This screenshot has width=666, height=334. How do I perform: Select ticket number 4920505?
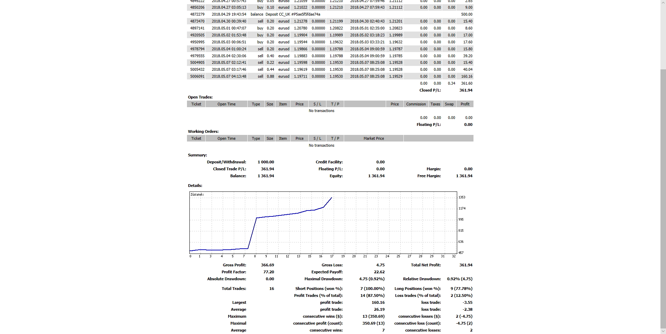click(197, 35)
